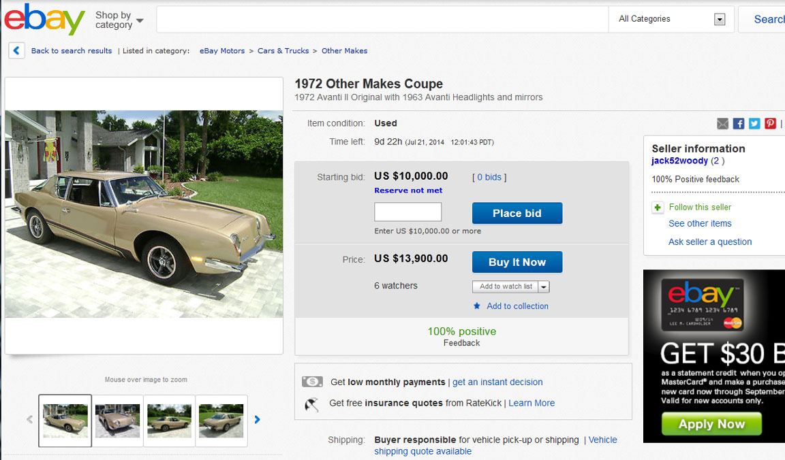Click the green Follow seller plus icon
The image size is (785, 460).
click(x=658, y=208)
